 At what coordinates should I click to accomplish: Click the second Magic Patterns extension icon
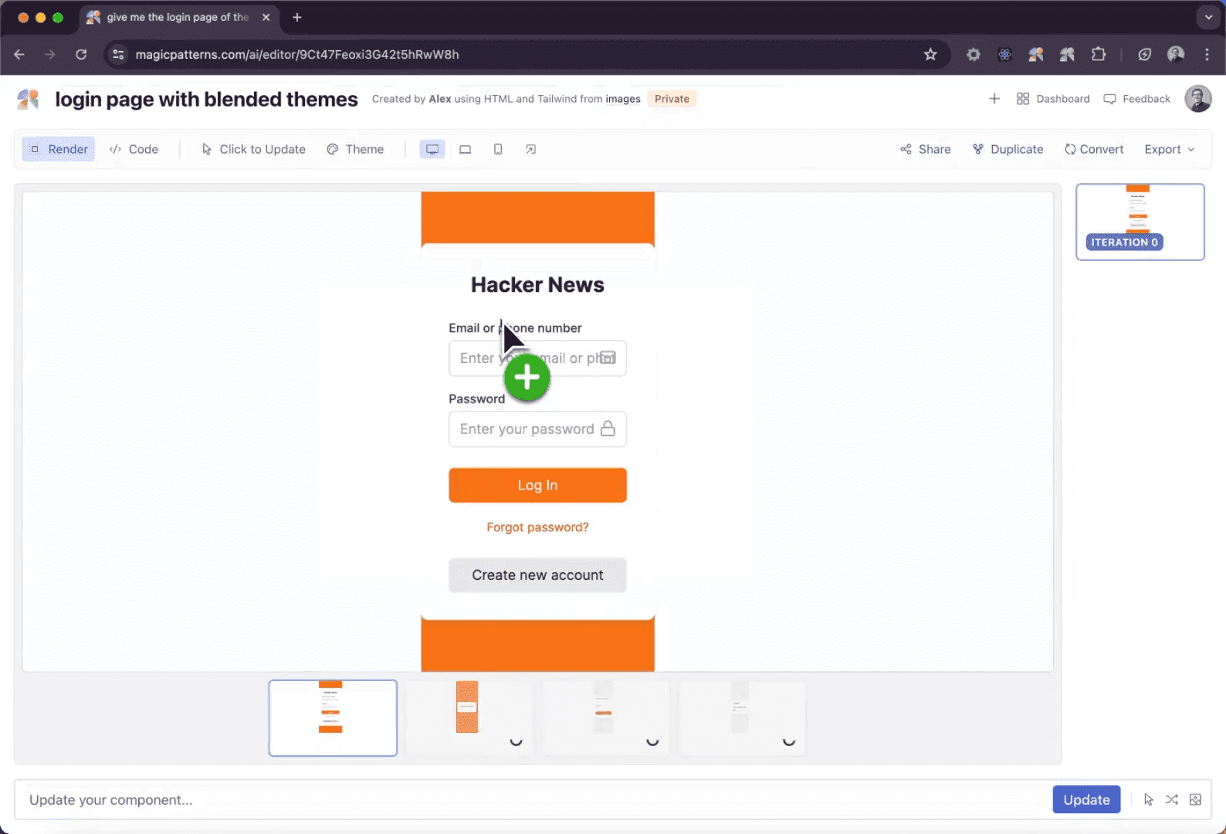(x=1067, y=54)
